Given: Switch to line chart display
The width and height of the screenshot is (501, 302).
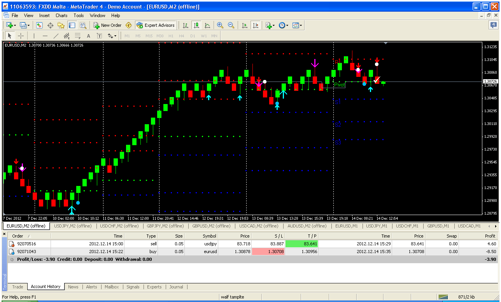Looking at the screenshot, I should [x=207, y=25].
